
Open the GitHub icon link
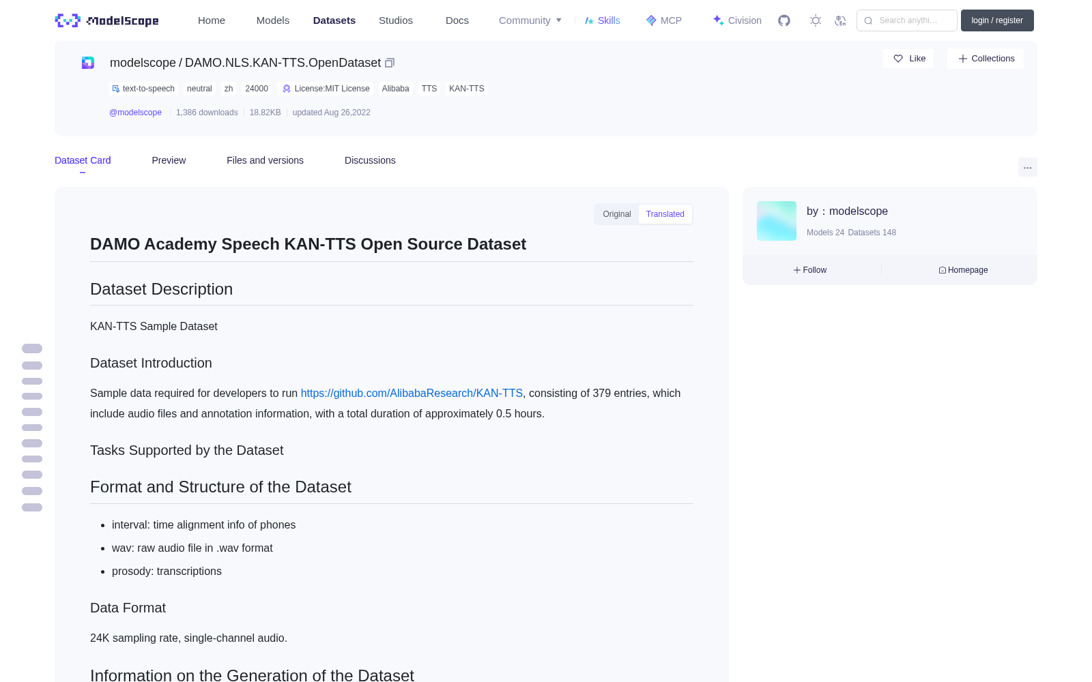coord(784,20)
